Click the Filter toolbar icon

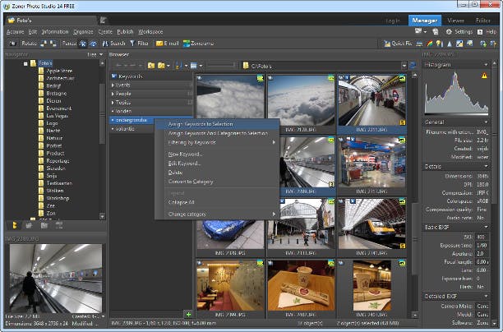pos(138,43)
